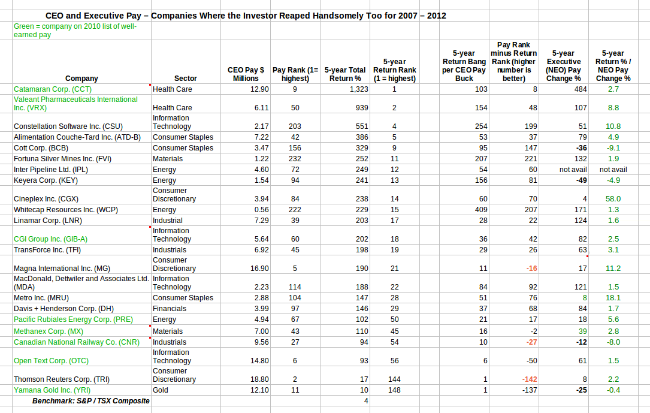650x413 pixels.
Task: Select 'Whitecap Resources Inc. (WCP)' cell
Action: pyautogui.click(x=81, y=210)
